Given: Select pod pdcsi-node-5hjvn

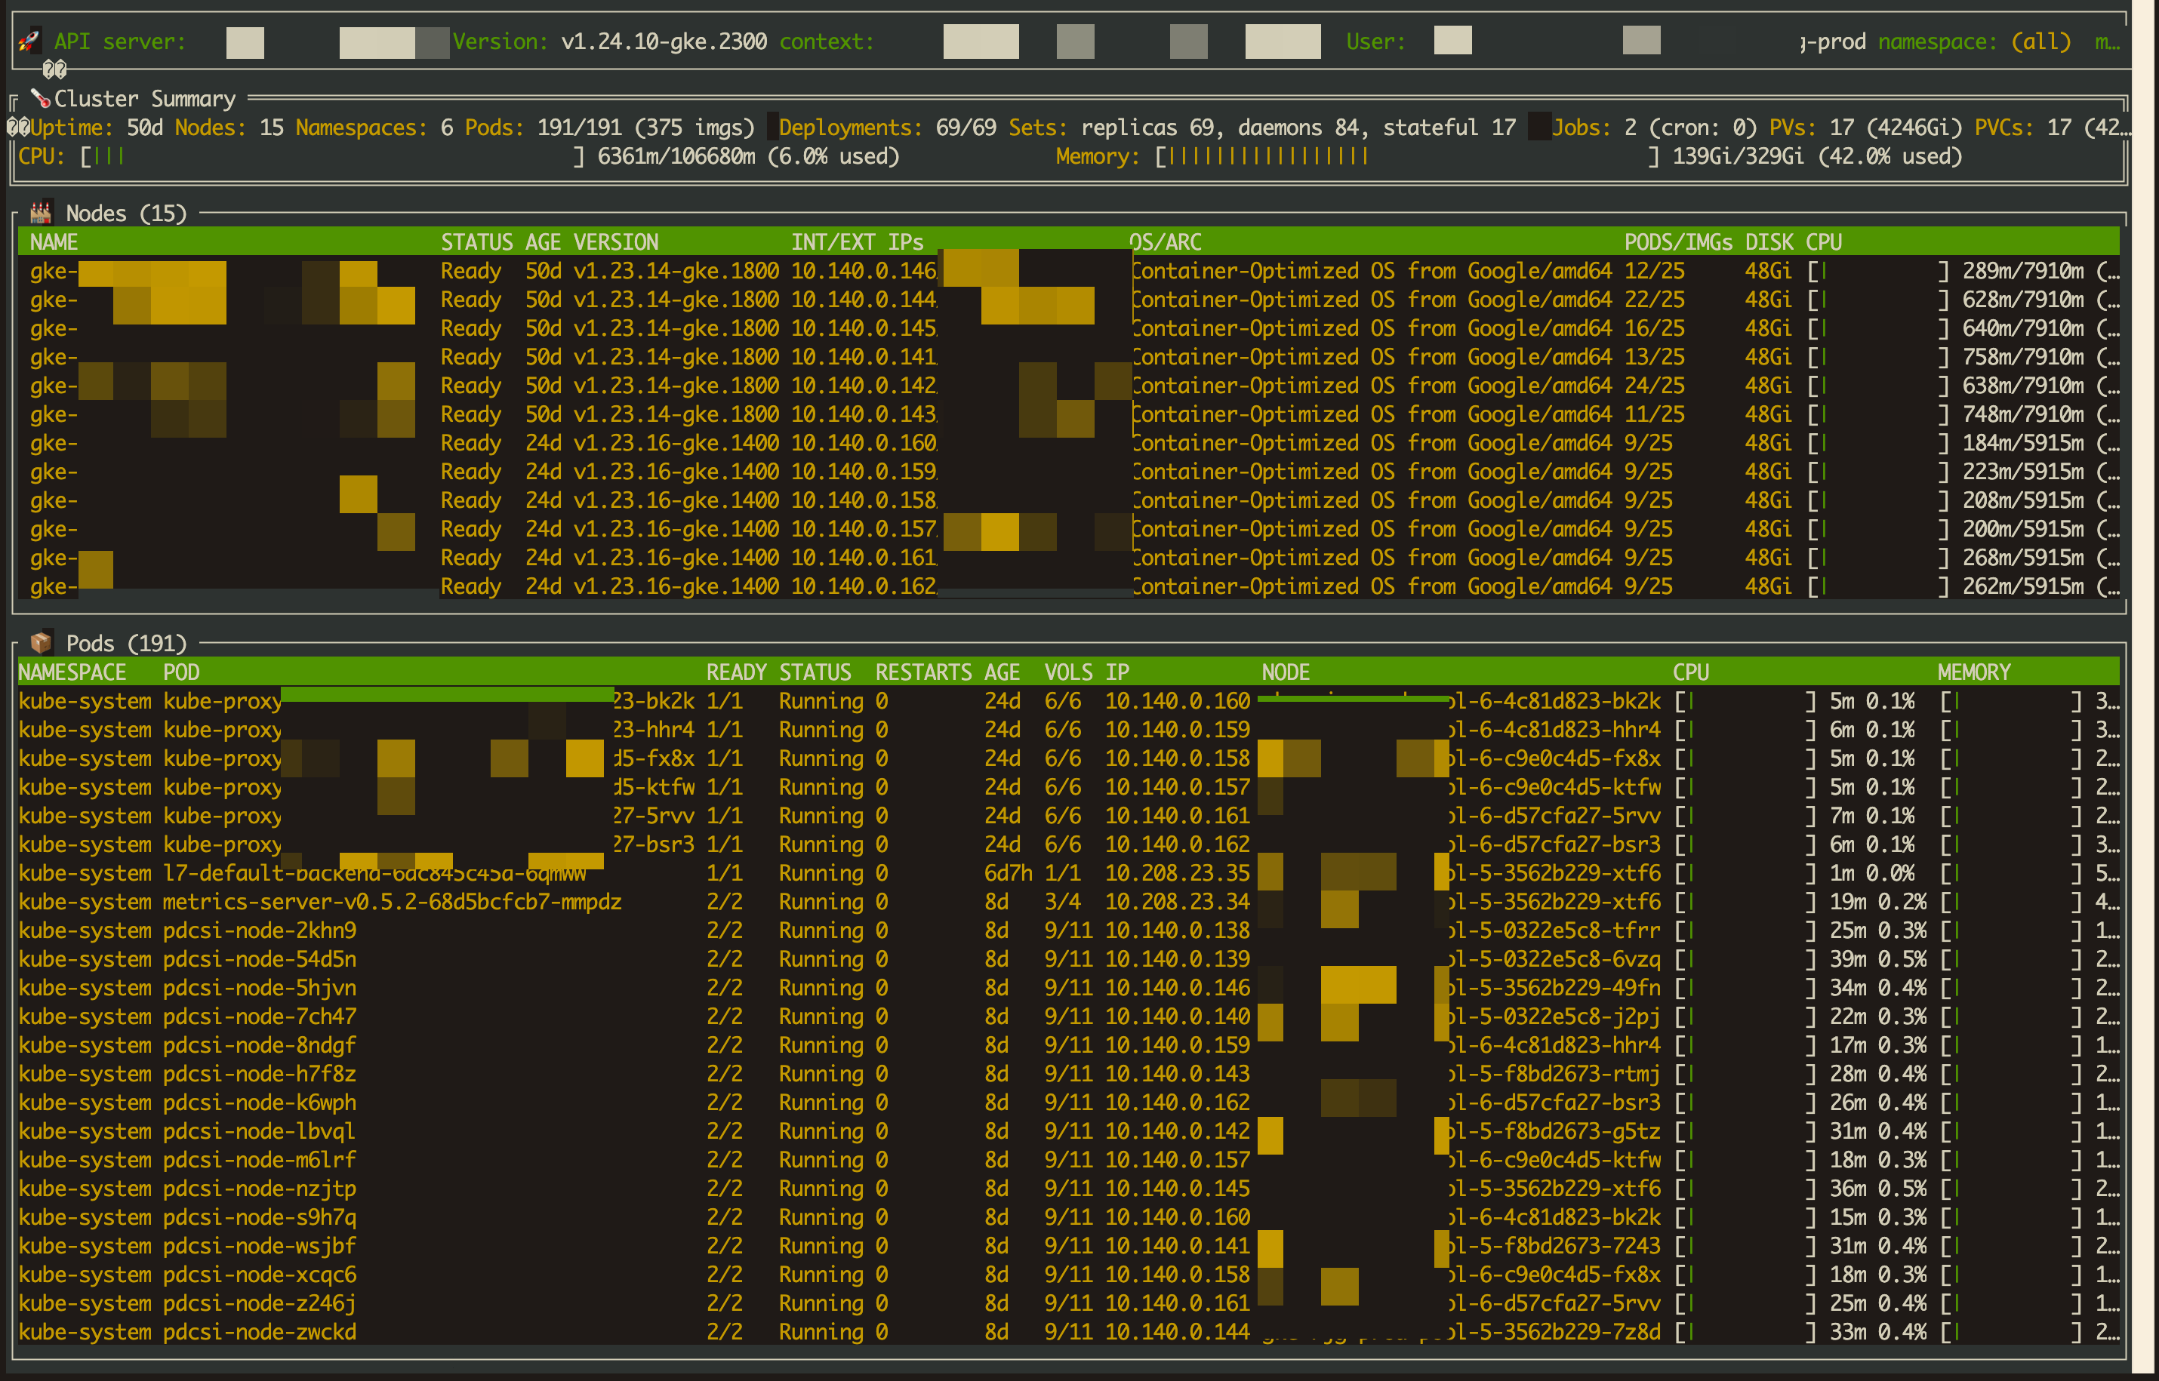Looking at the screenshot, I should pyautogui.click(x=259, y=987).
